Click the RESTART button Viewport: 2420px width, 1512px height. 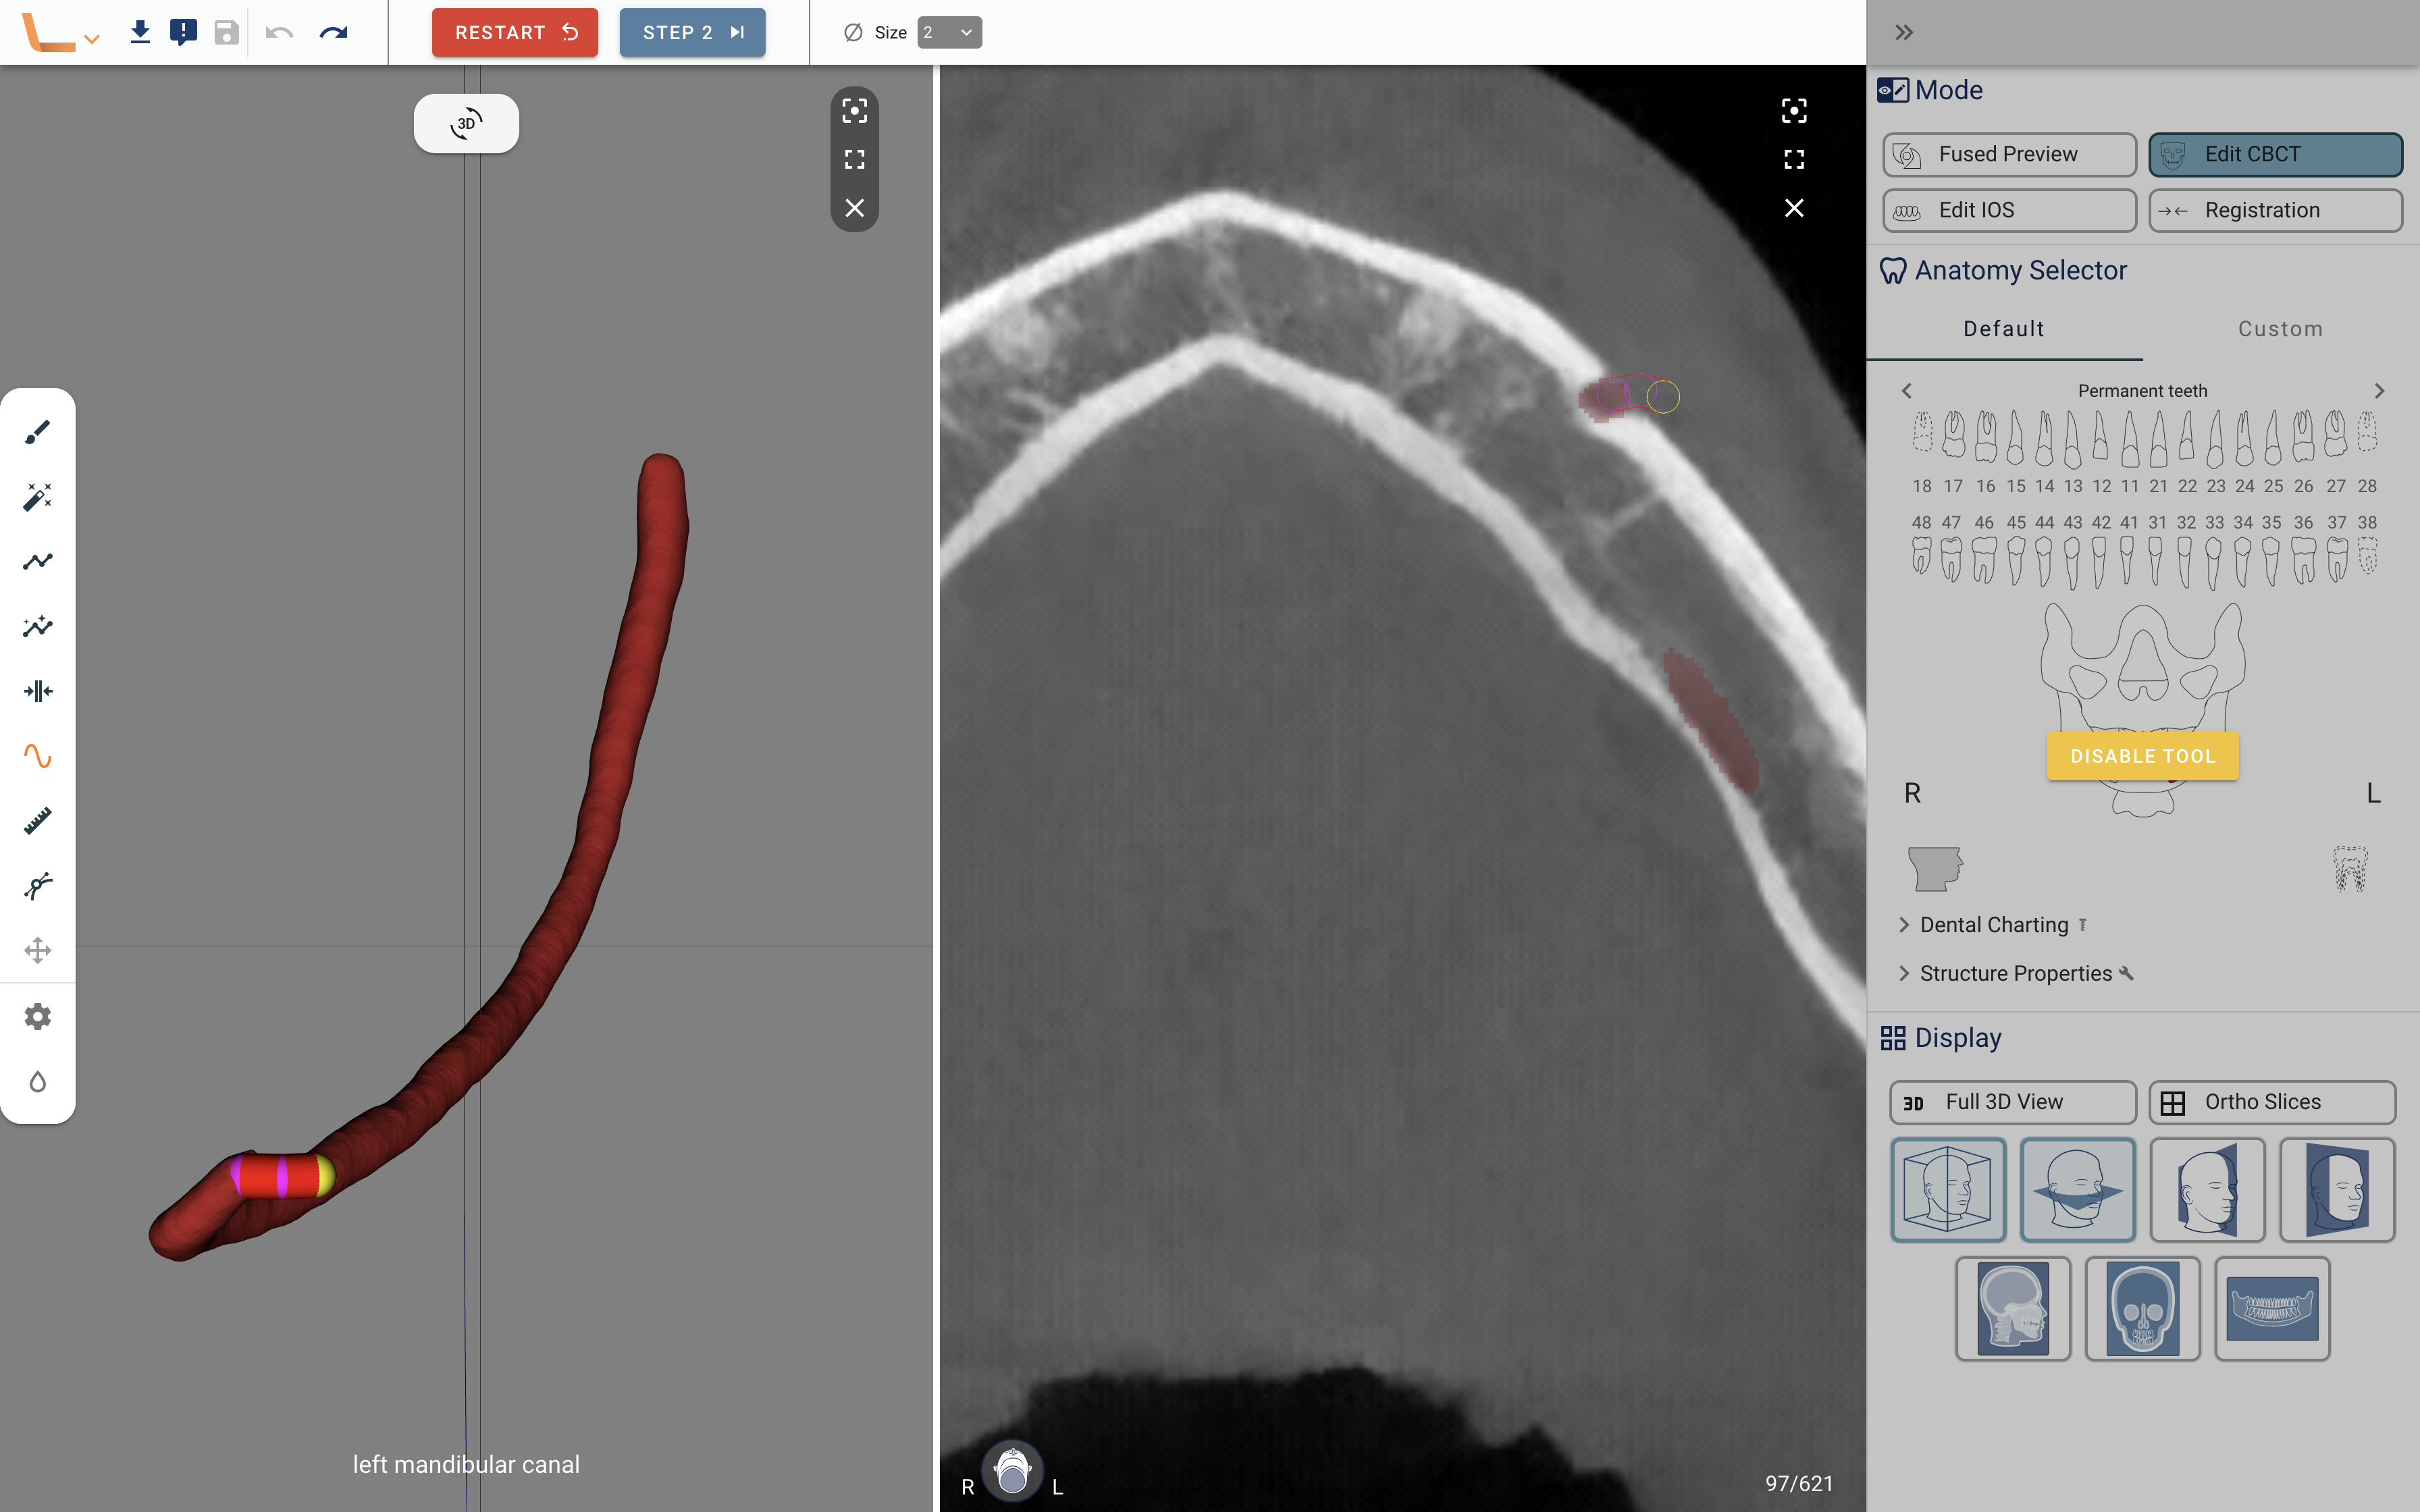pos(514,33)
